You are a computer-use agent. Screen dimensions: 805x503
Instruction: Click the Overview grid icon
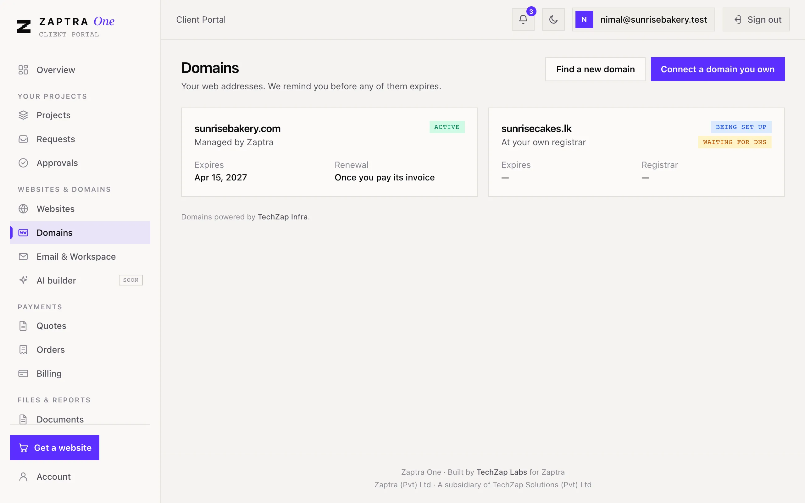point(23,70)
